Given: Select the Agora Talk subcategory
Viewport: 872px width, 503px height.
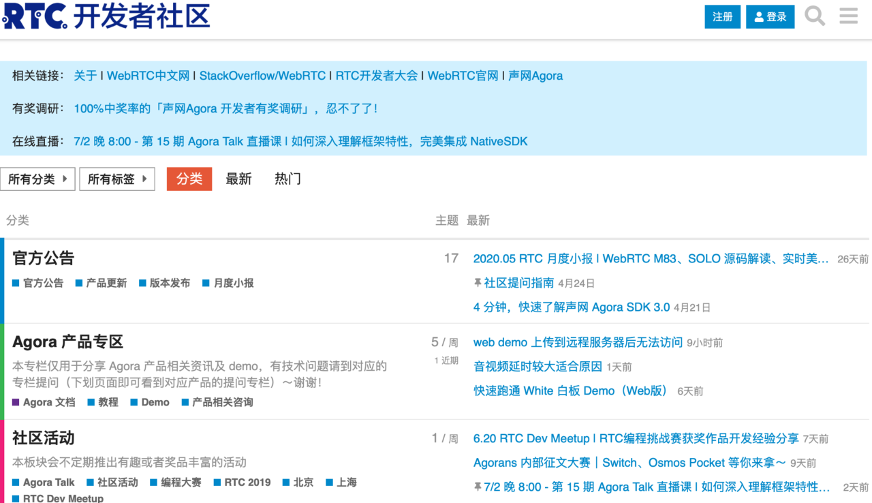Looking at the screenshot, I should 44,482.
